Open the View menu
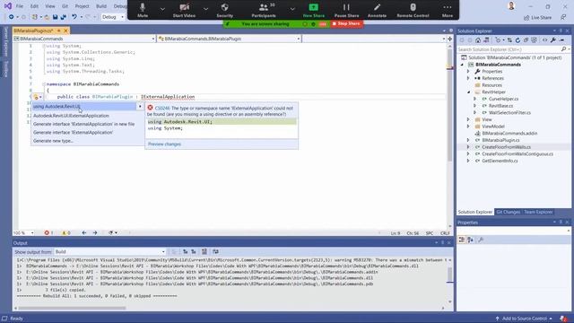Image resolution: width=574 pixels, height=323 pixels. 50,6
